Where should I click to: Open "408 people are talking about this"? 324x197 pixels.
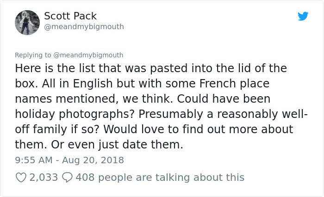pyautogui.click(x=159, y=177)
